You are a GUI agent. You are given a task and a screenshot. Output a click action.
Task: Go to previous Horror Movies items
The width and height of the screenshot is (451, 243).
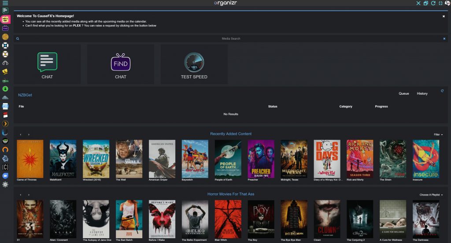pyautogui.click(x=20, y=195)
